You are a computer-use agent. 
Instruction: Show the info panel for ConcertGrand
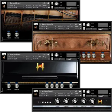click(48, 3)
